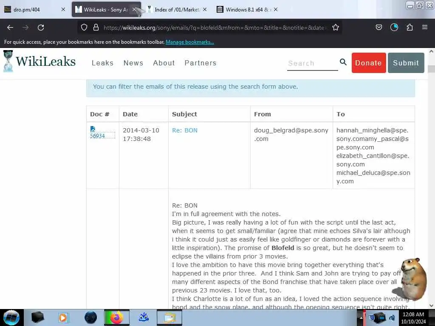Reload the current page
This screenshot has height=326, width=435.
pyautogui.click(x=41, y=28)
